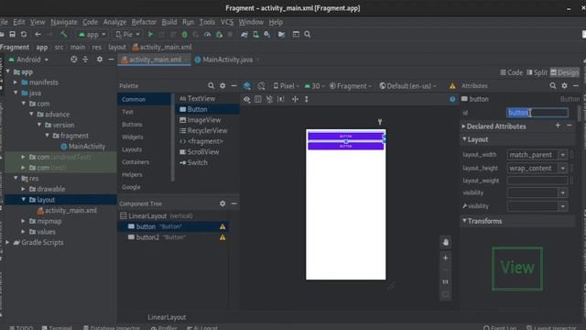Viewport: 586px width, 330px height.
Task: Click layout warning triangle in design toolbar
Action: [x=452, y=86]
